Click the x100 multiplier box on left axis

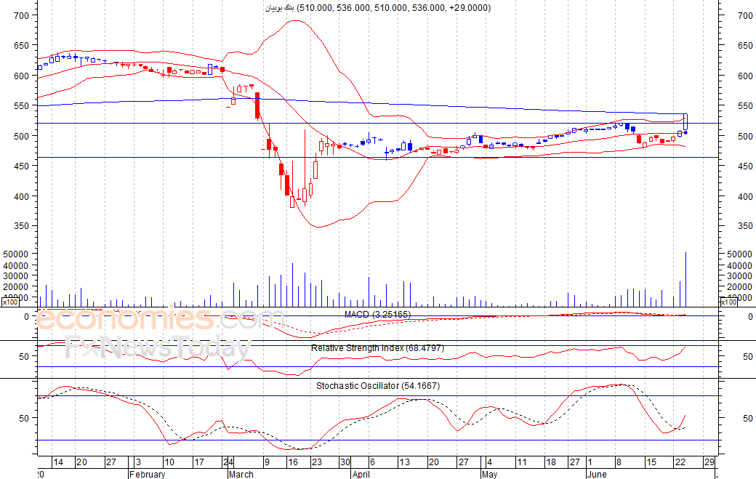10,302
